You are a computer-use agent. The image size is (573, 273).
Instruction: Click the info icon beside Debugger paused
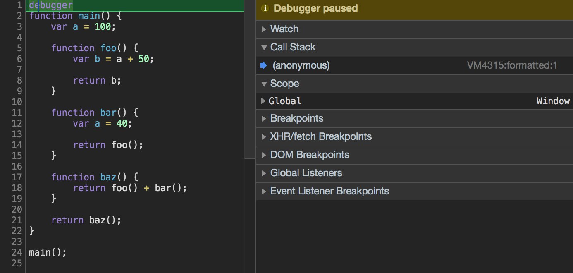click(265, 8)
